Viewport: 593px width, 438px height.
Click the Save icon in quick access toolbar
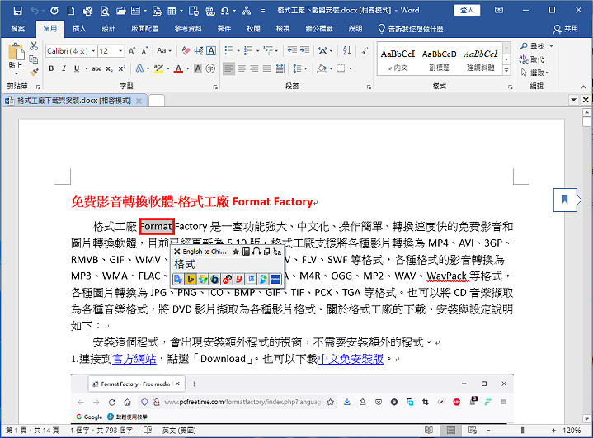[x=17, y=11]
